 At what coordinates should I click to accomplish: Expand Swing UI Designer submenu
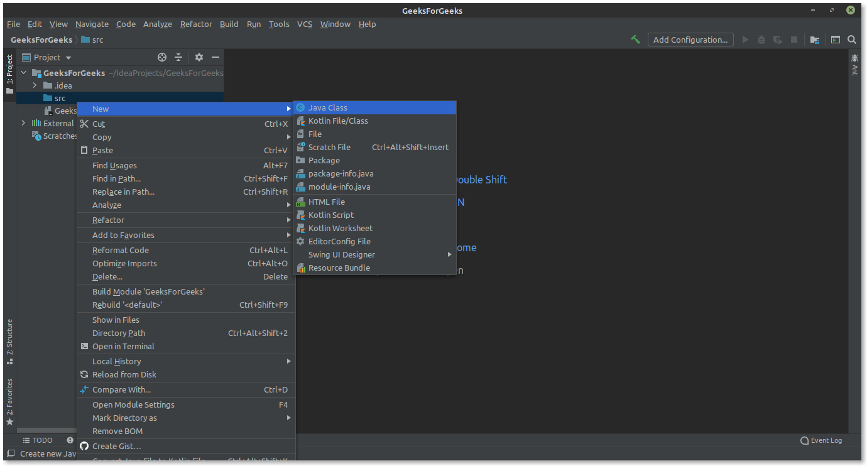coord(375,254)
